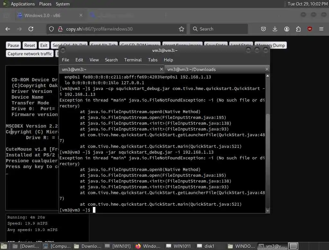Image resolution: width=329 pixels, height=250 pixels.
Task: Open the WINDO... folder taskbar item
Action: (241, 246)
